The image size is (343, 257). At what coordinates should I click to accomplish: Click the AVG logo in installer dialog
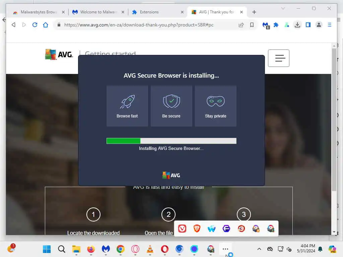171,175
